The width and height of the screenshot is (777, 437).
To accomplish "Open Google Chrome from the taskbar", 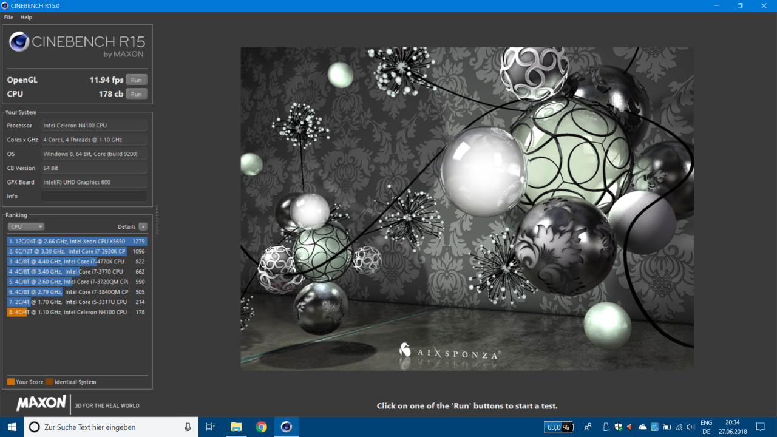I will coord(261,427).
